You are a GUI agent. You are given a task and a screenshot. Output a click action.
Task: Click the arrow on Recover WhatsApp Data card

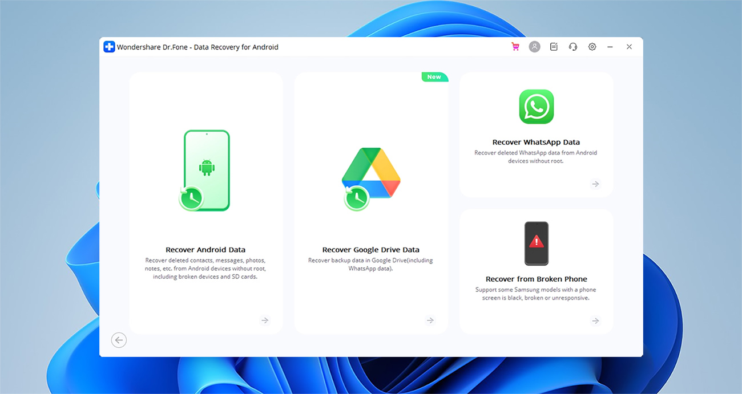pos(595,184)
